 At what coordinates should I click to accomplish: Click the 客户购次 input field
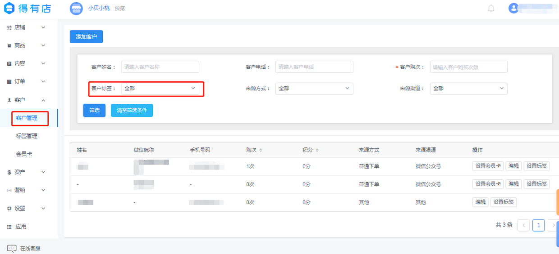click(469, 67)
